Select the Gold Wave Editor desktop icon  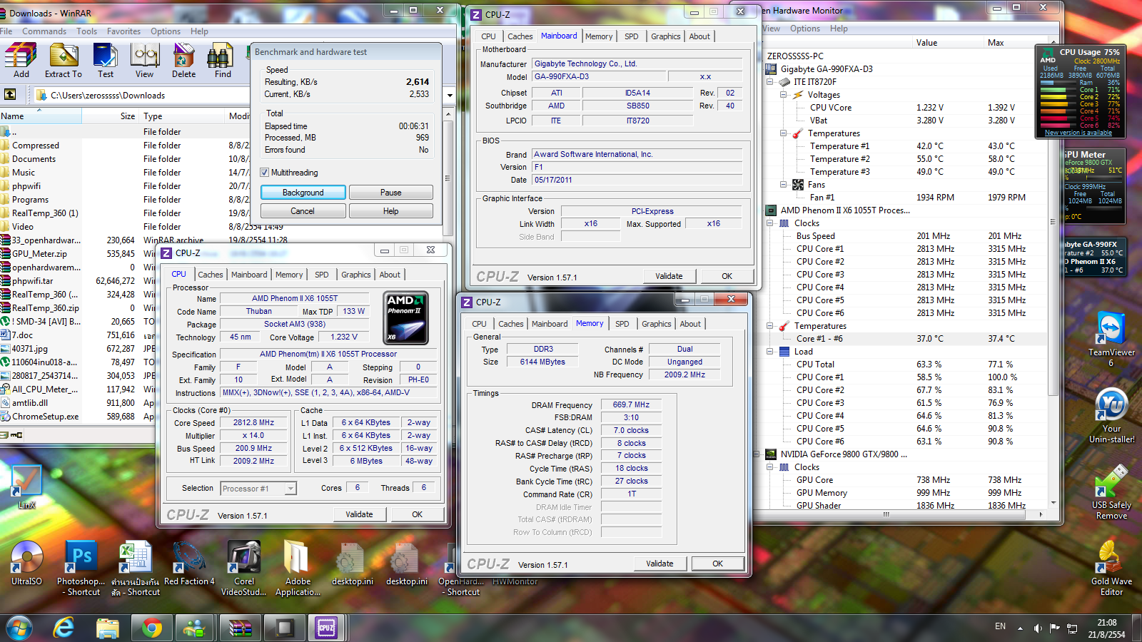point(1111,569)
